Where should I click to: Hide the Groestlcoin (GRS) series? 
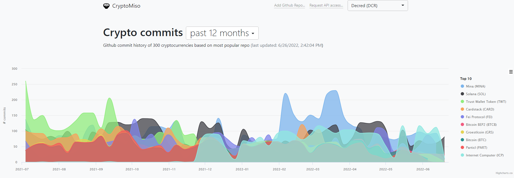480,132
